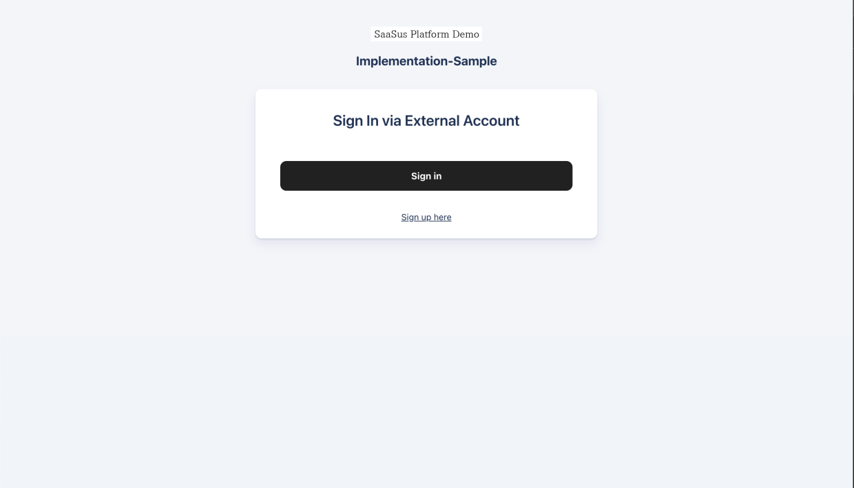Click the word Platform in the logo banner
Viewport: 854px width, 488px height.
tap(430, 34)
